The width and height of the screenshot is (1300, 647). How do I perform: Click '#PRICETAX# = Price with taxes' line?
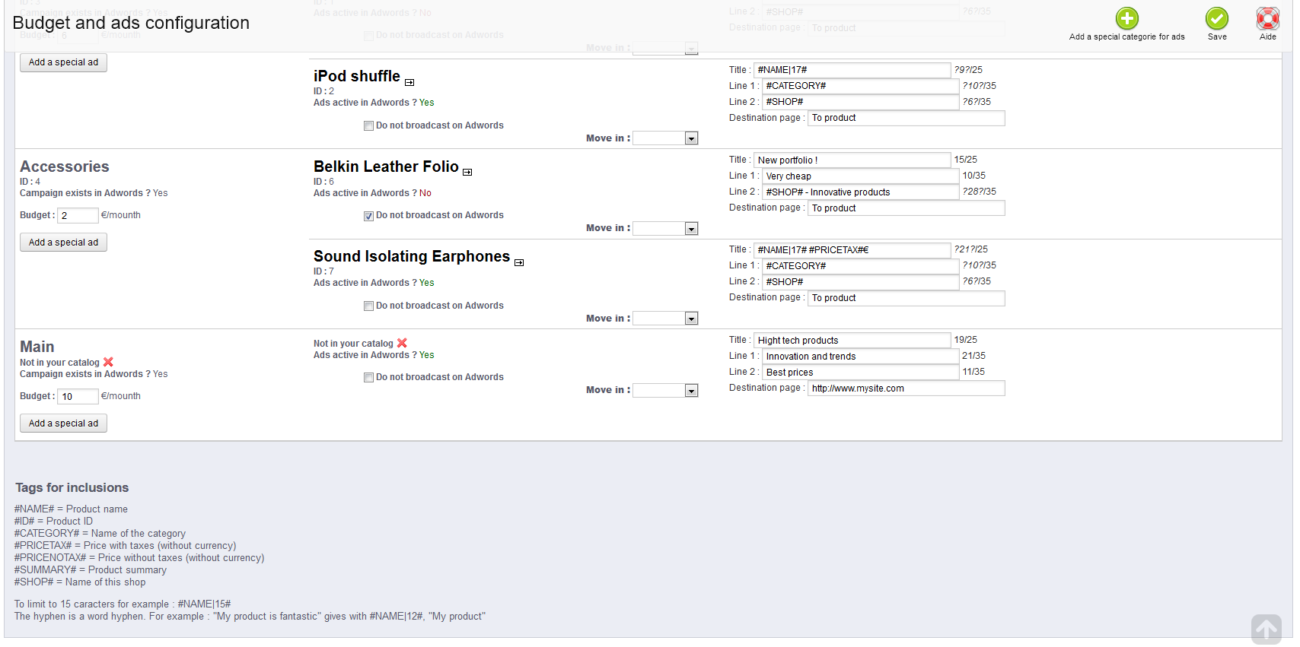[x=125, y=546]
